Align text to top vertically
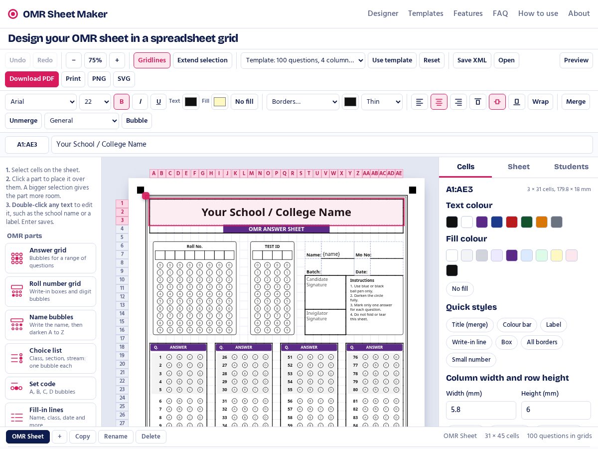The image size is (598, 449). coord(478,102)
